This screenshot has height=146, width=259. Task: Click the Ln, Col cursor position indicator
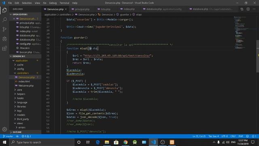[x=199, y=136]
